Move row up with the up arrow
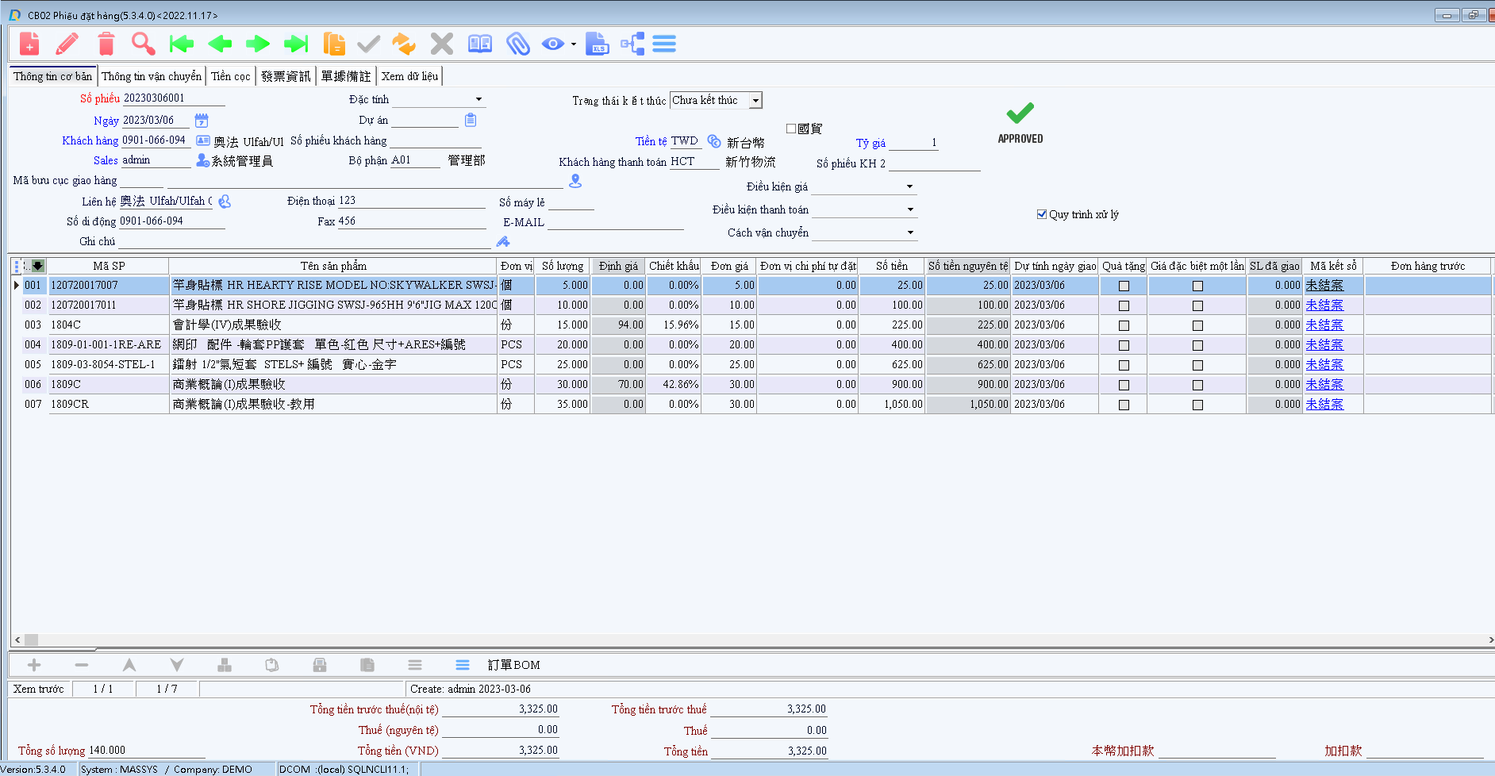Viewport: 1495px width, 776px height. coord(129,665)
